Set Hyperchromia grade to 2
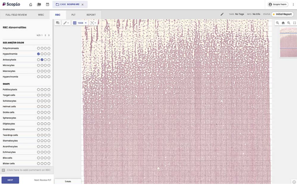Image resolution: width=297 pixels, height=187 pixels. 46,77
